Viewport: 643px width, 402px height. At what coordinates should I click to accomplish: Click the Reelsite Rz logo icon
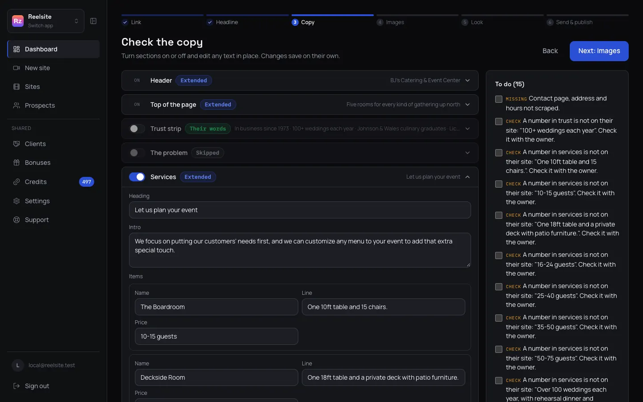click(x=18, y=21)
